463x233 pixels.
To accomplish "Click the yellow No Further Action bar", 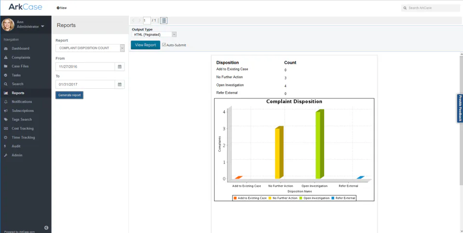I will click(x=279, y=152).
